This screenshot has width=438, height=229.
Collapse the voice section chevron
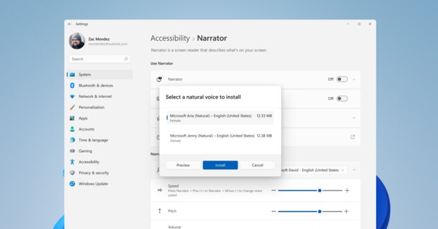pos(354,169)
